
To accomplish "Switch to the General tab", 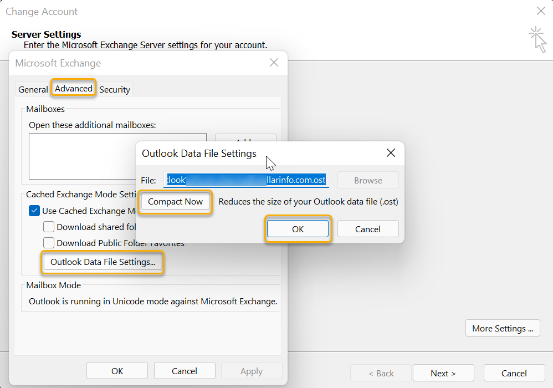I will [32, 89].
